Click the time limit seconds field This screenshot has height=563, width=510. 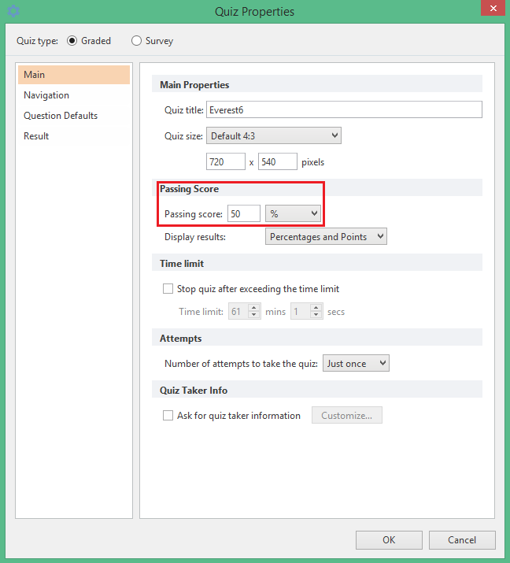coord(301,311)
